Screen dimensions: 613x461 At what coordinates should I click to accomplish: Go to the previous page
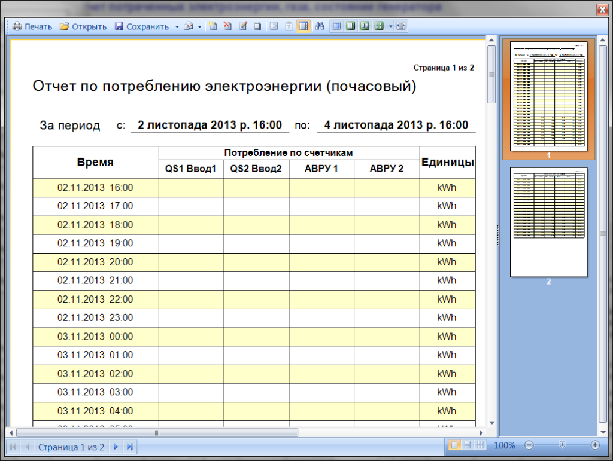point(27,447)
